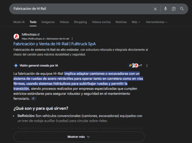This screenshot has width=192, height=143.
Task: Click the link chip icon after the AI summary
Action: [33, 98]
